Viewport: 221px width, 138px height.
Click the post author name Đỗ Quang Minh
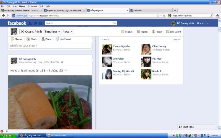pyautogui.click(x=27, y=59)
